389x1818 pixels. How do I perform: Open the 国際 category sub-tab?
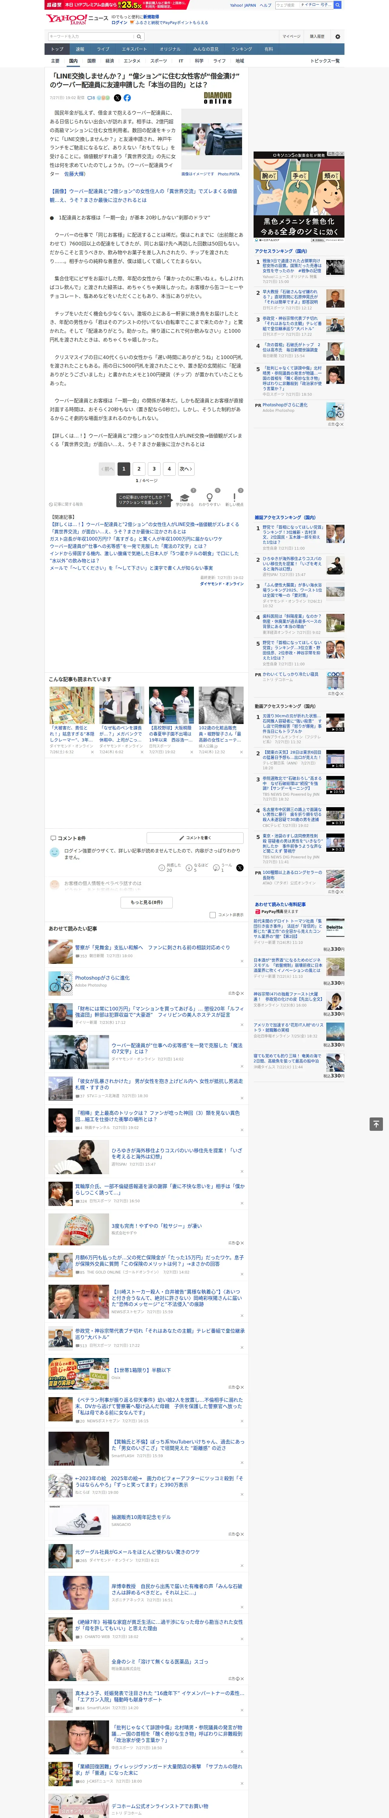[91, 61]
